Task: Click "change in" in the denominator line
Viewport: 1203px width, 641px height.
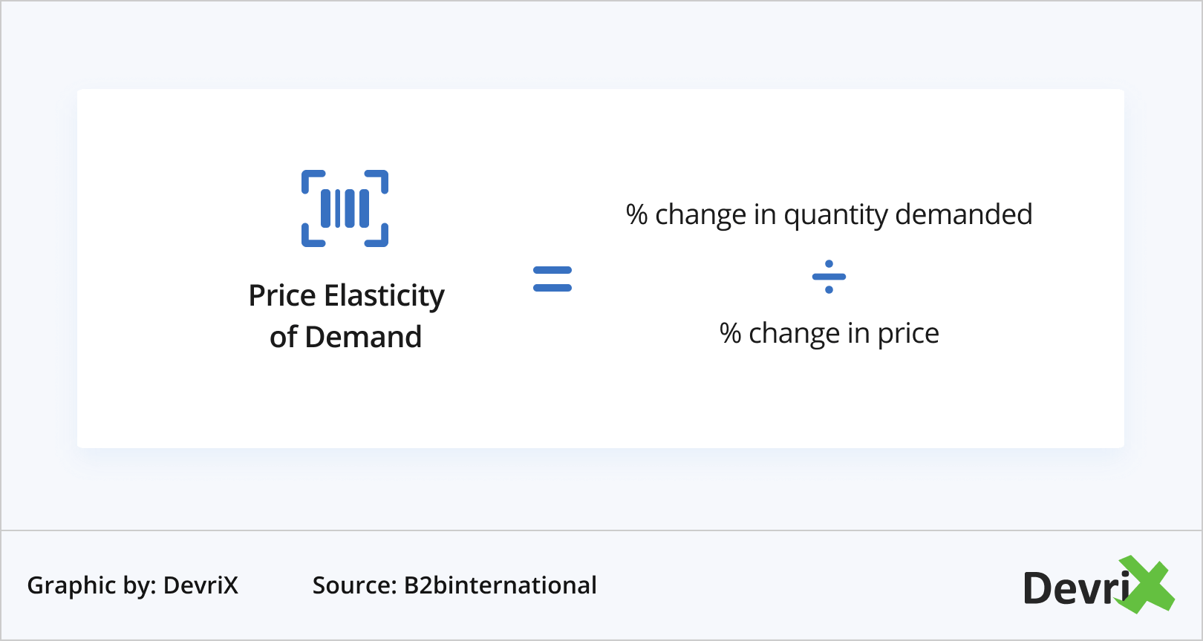Action: tap(809, 334)
